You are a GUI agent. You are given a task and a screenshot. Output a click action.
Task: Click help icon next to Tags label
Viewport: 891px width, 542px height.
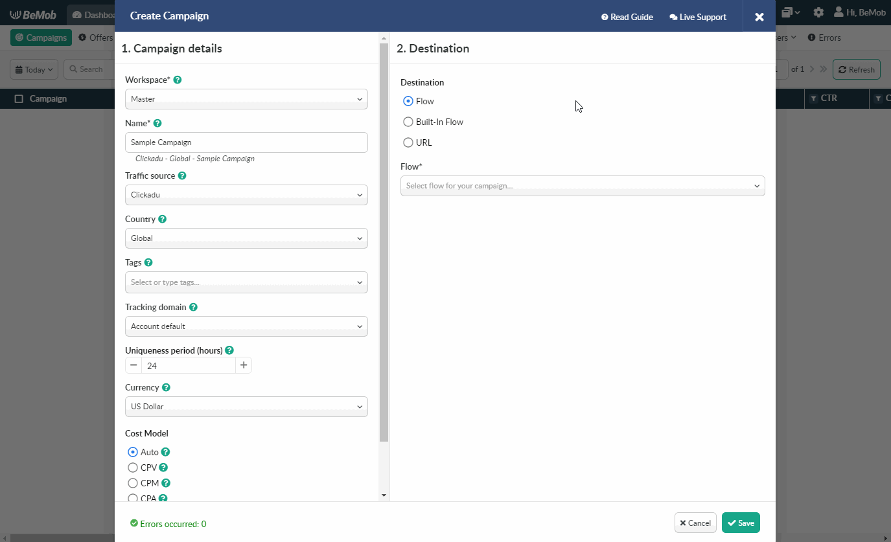pyautogui.click(x=148, y=262)
